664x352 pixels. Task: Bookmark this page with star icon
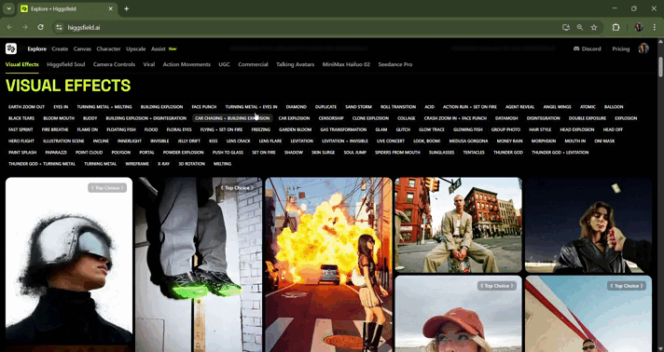tap(594, 27)
